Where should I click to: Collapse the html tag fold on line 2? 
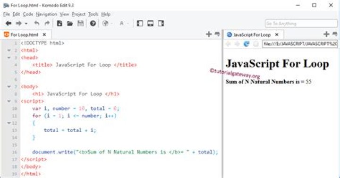click(x=9, y=51)
